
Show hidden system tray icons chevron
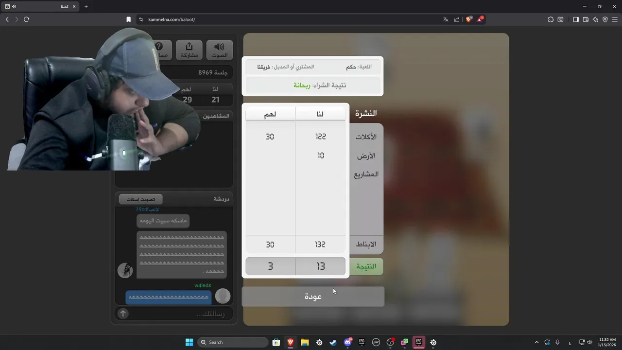pos(536,342)
